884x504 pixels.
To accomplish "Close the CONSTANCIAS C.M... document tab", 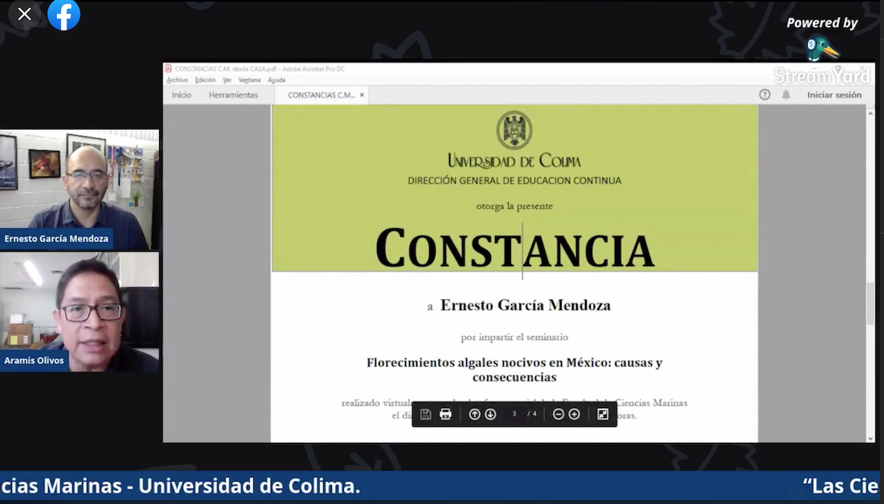I will 362,95.
